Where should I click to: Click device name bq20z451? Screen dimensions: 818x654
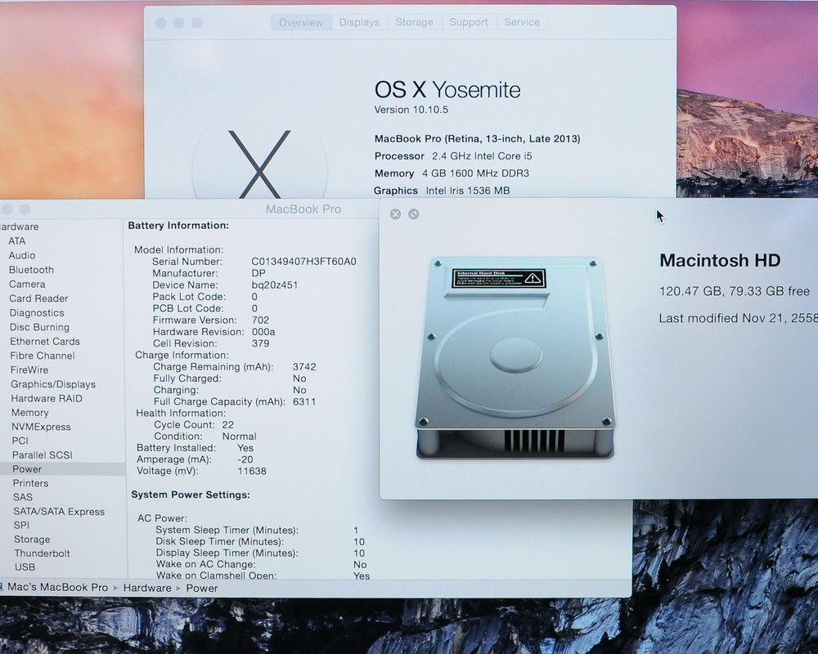click(x=274, y=285)
